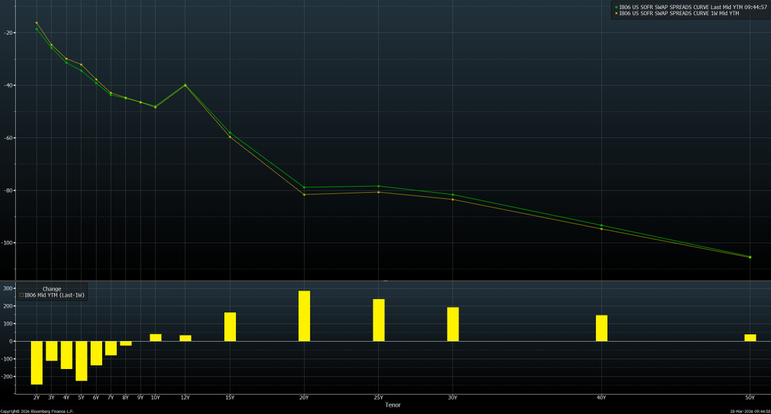Click the I806 Mid YTM (Last-1W) legend swatch
Screen dimensions: 771x414
22,295
